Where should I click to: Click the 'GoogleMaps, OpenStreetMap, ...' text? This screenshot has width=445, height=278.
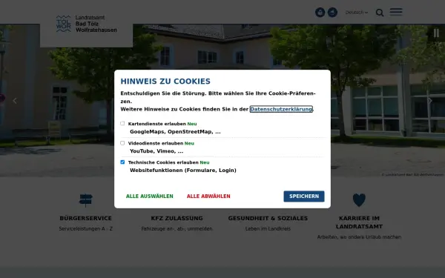[175, 132]
